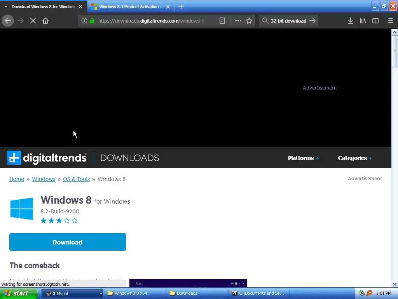Image resolution: width=398 pixels, height=299 pixels.
Task: Click The comeback heading
Action: pos(35,266)
